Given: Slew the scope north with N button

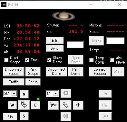Looking at the screenshot, I should coord(24,94).
